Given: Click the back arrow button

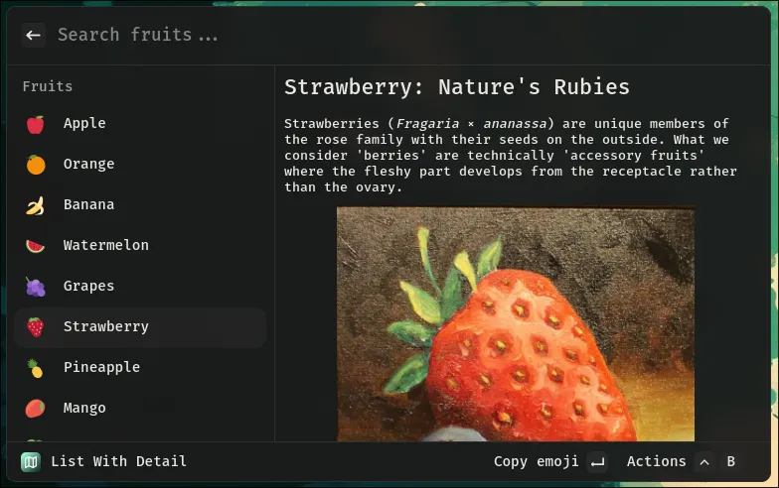Looking at the screenshot, I should click(x=34, y=35).
